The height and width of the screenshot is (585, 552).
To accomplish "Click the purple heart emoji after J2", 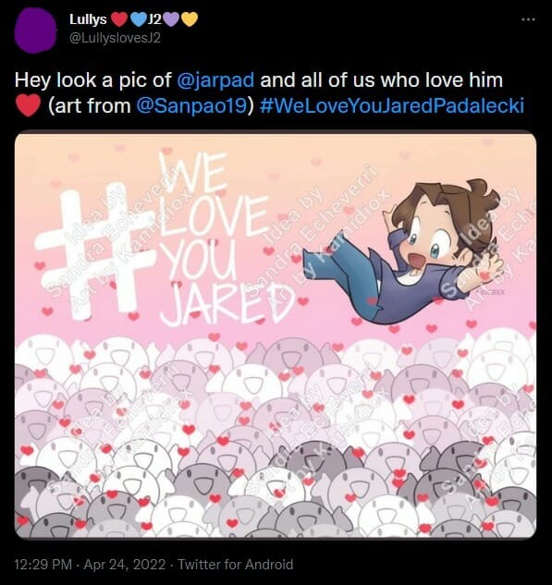I will [170, 19].
